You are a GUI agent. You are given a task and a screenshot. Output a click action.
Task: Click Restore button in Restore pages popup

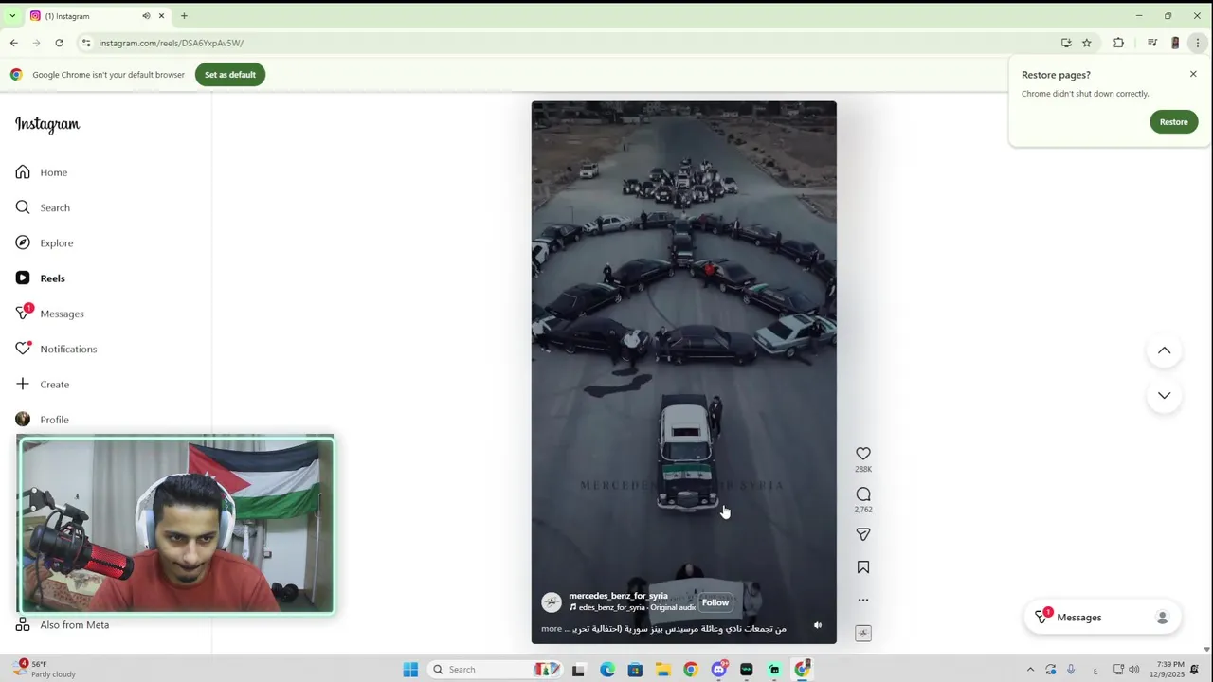click(1173, 121)
